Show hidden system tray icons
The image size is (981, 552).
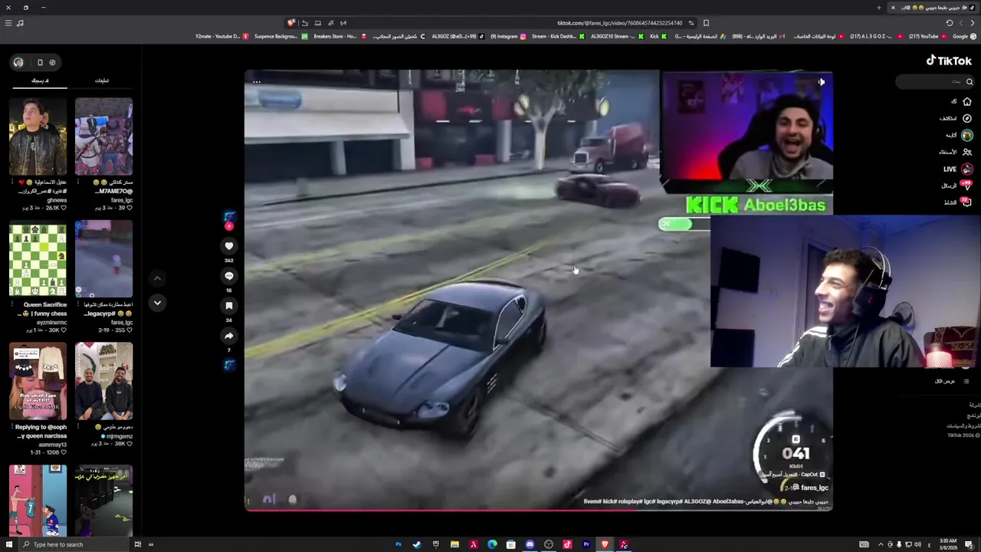pyautogui.click(x=881, y=544)
